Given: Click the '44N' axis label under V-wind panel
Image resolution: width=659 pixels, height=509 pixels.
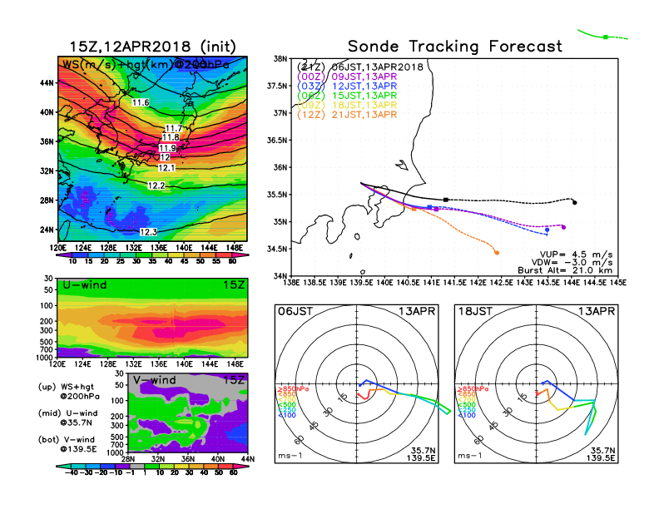Looking at the screenshot, I should coord(248,459).
